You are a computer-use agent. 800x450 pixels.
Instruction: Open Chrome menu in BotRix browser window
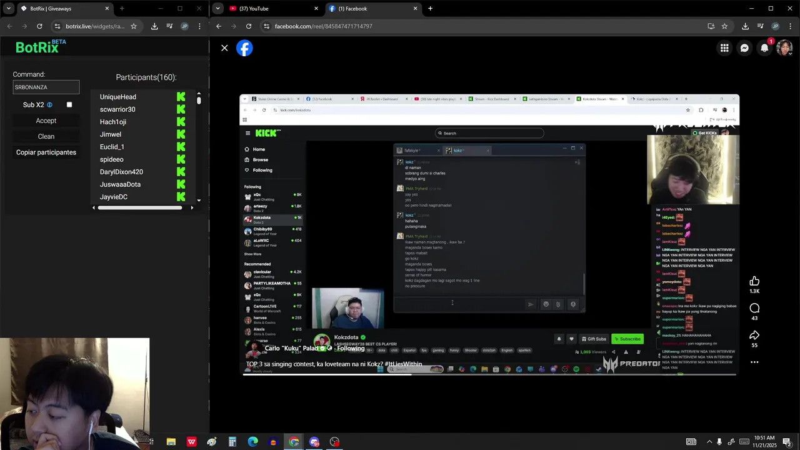199,26
